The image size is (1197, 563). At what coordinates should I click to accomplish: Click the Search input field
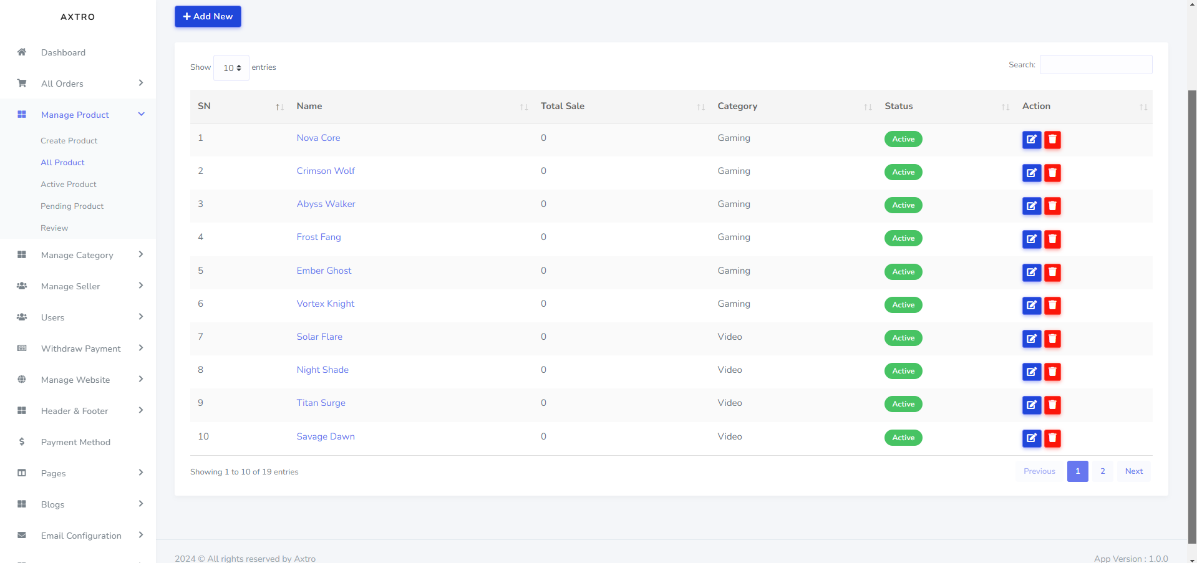click(1095, 65)
